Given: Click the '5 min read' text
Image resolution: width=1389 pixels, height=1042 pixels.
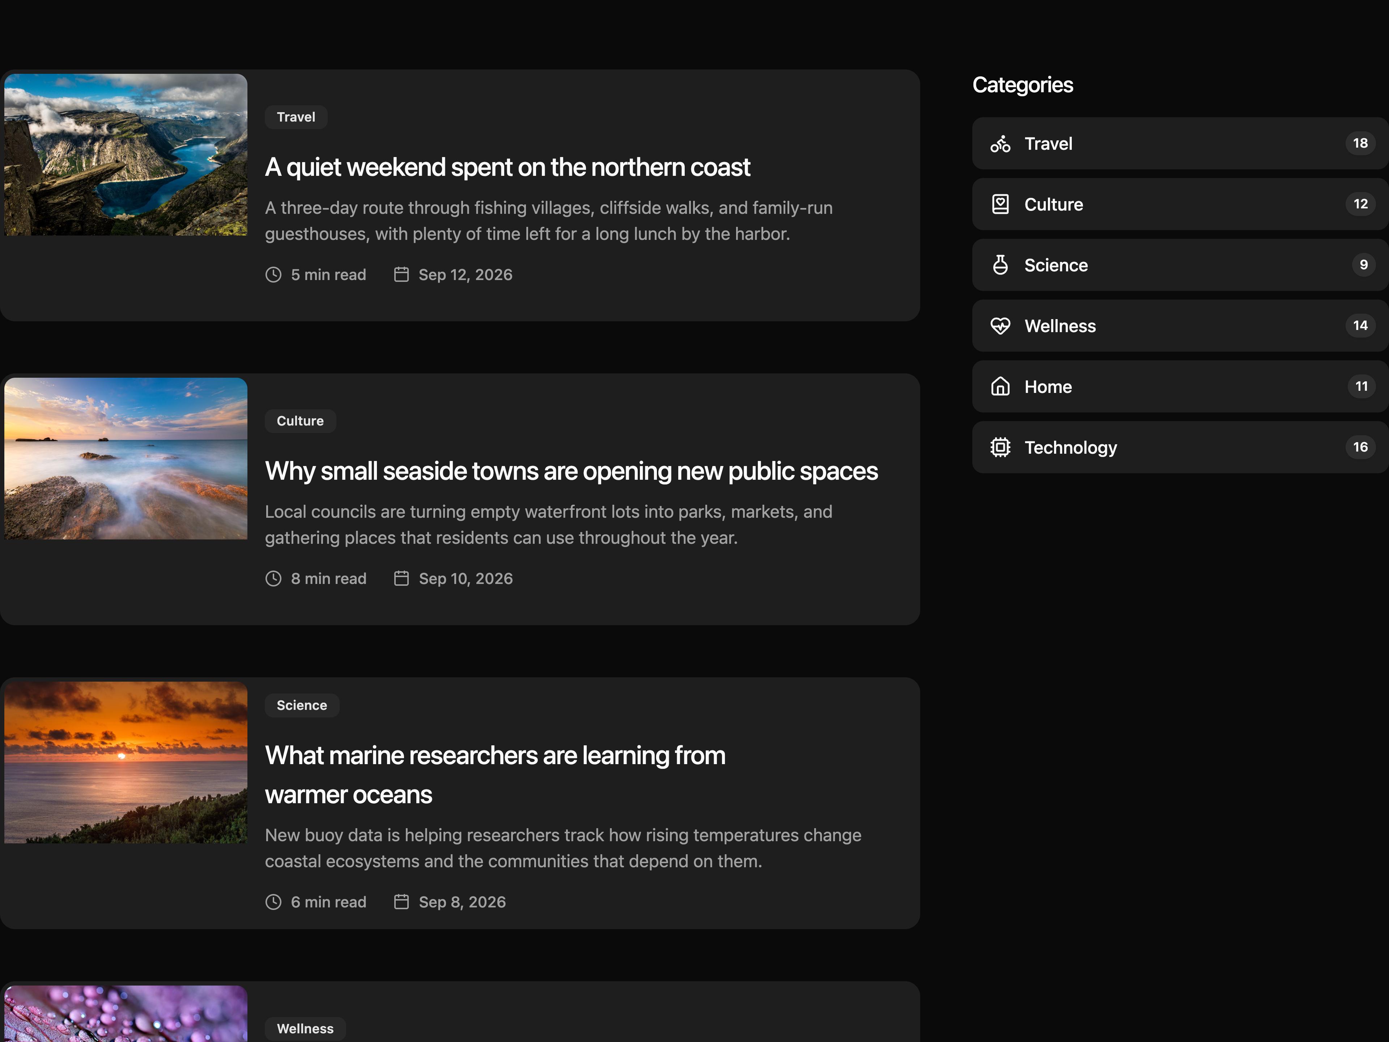Looking at the screenshot, I should tap(328, 275).
